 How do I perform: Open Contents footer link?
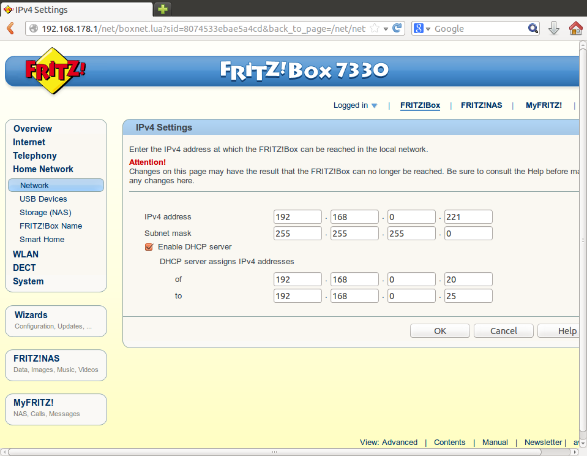click(450, 442)
